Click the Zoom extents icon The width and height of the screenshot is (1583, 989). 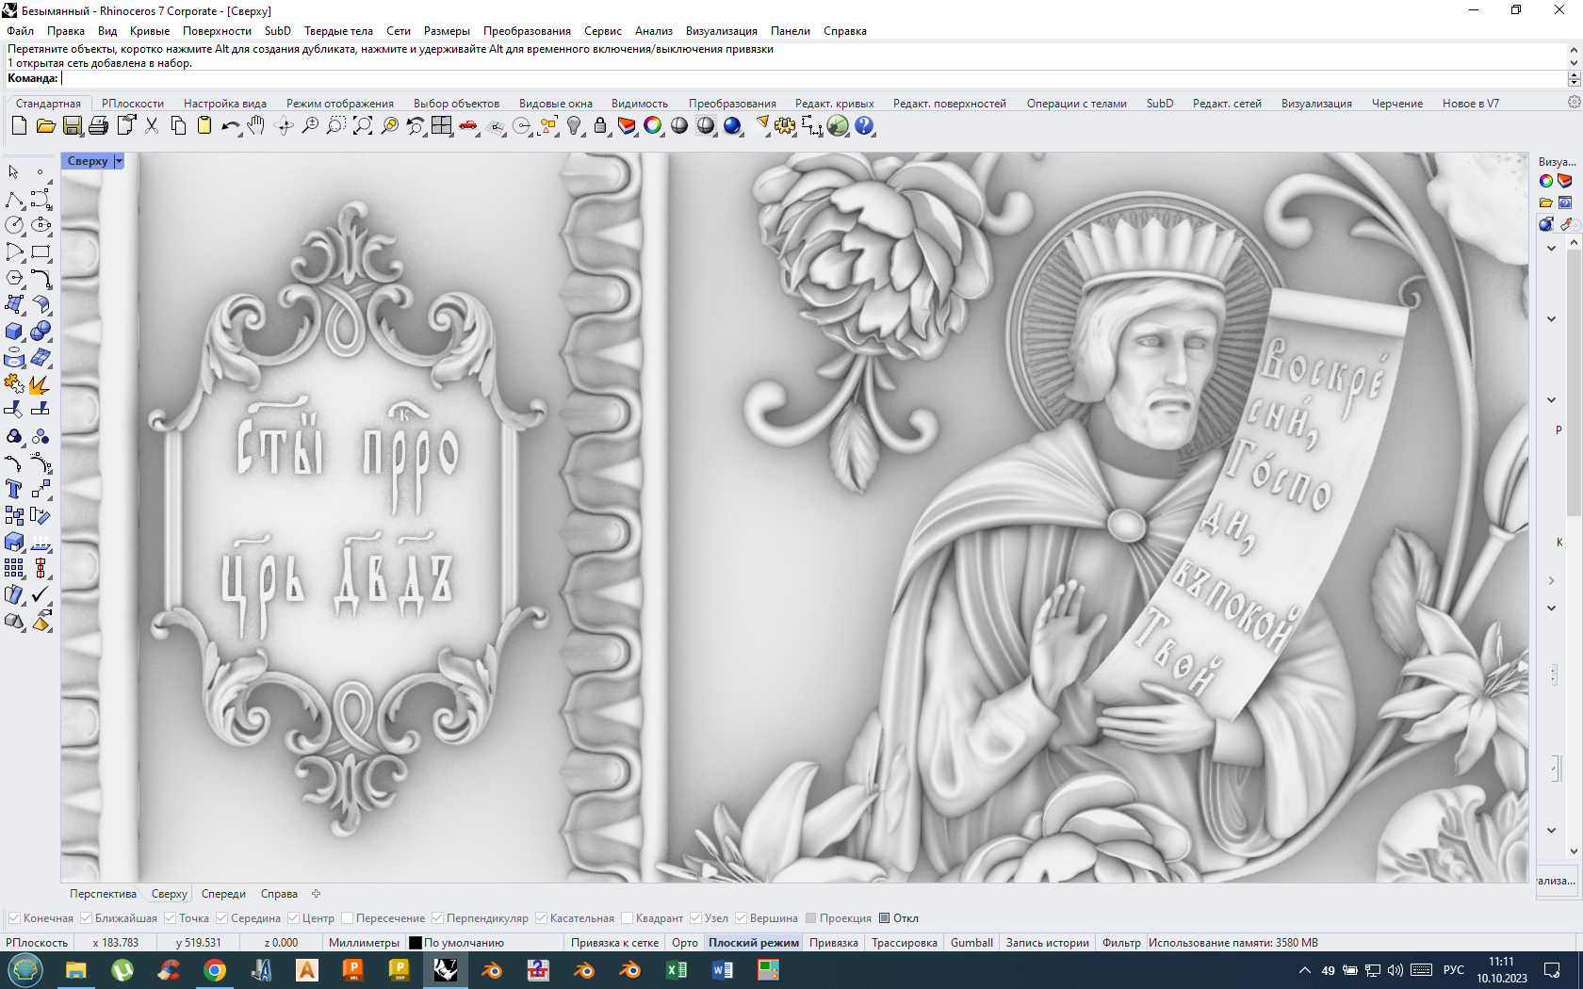coord(363,125)
